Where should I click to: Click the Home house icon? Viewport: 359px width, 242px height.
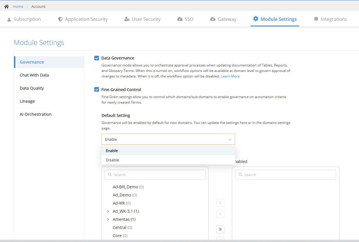[6, 6]
